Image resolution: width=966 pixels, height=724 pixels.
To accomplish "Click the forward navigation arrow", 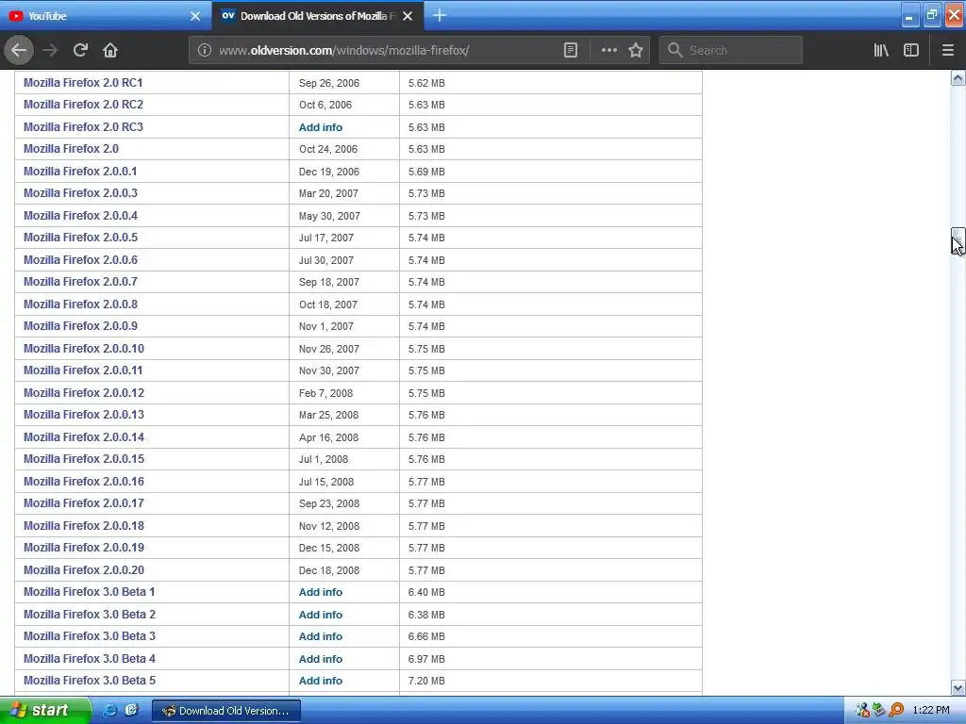I will pyautogui.click(x=50, y=50).
